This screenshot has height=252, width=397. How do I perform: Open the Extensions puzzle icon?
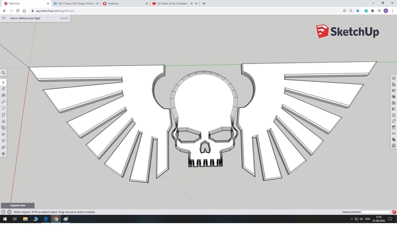(x=373, y=11)
